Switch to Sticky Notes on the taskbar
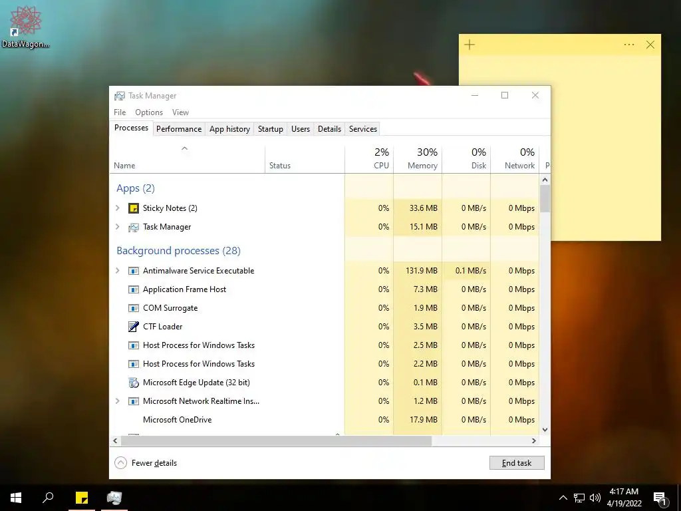 (x=82, y=498)
